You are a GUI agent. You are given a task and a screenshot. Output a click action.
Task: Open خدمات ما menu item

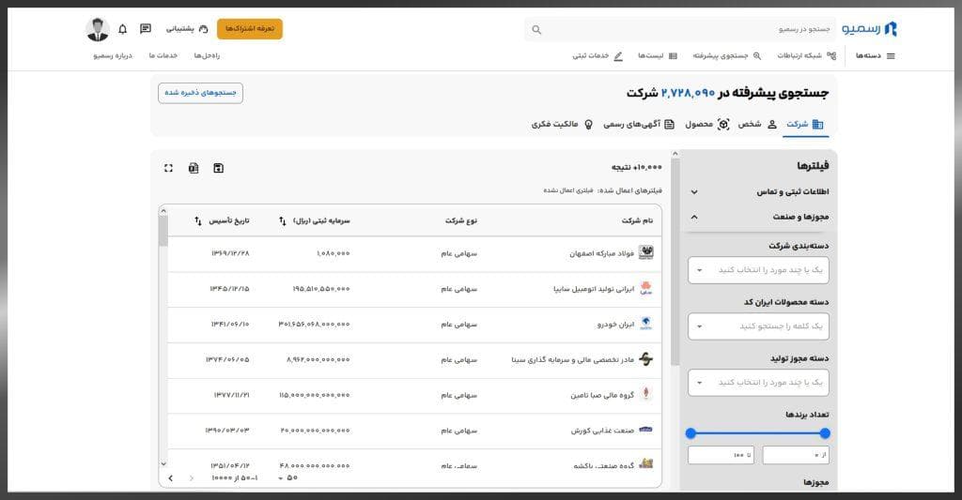(163, 55)
